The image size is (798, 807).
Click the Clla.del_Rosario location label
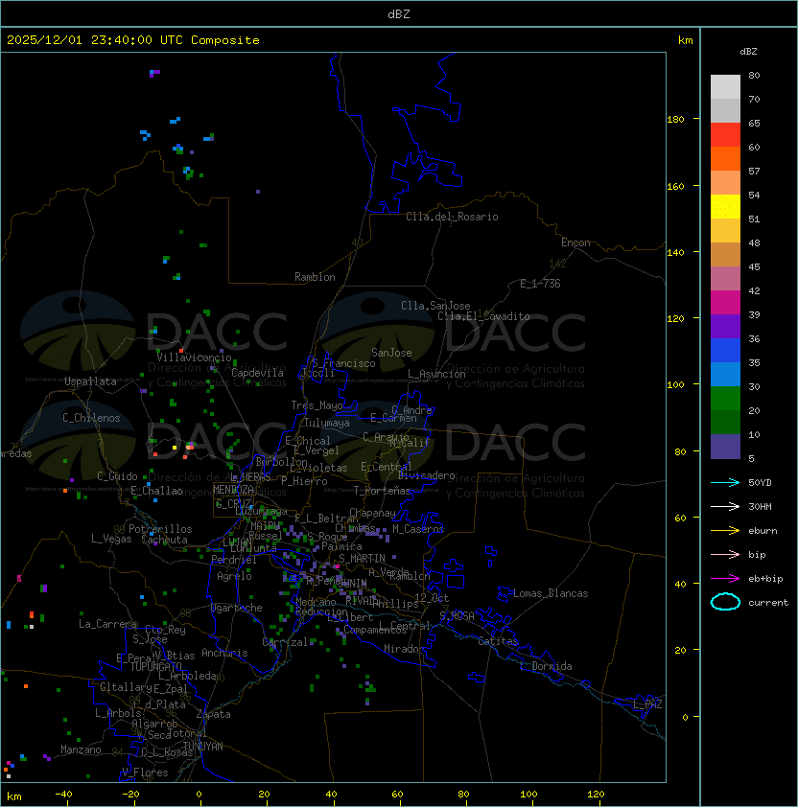point(452,217)
